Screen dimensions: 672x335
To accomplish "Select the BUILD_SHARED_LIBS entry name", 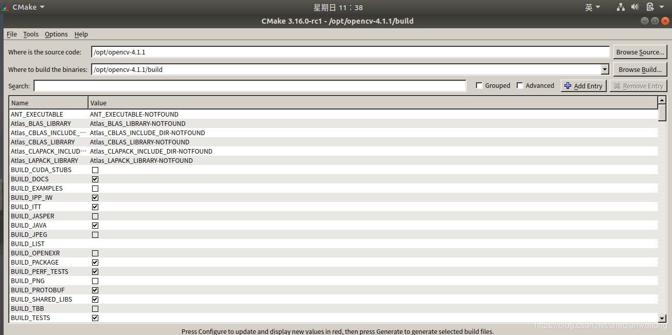I will pos(42,300).
